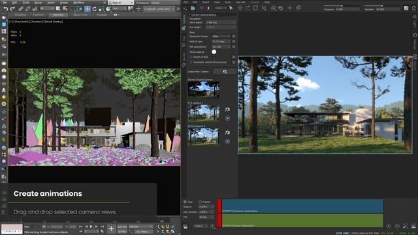Image resolution: width=418 pixels, height=235 pixels.
Task: Click the sun light icon in render toolbar
Action: tap(290, 8)
